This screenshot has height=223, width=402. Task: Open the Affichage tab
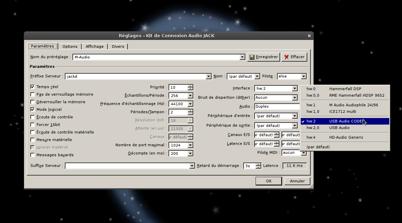pos(95,46)
